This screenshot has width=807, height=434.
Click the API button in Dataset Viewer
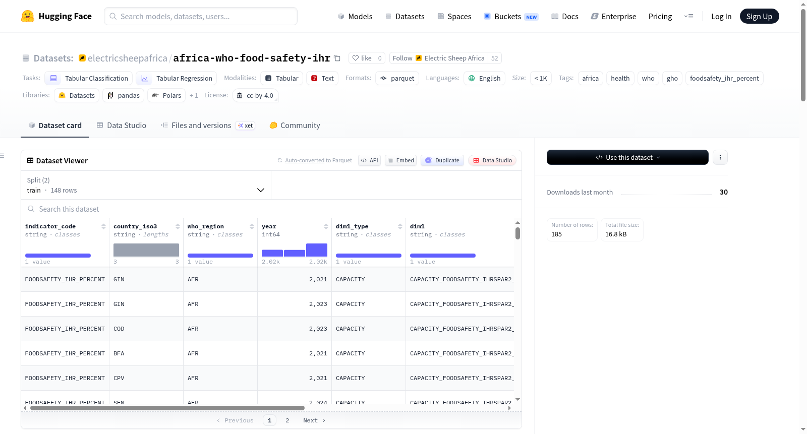(369, 160)
